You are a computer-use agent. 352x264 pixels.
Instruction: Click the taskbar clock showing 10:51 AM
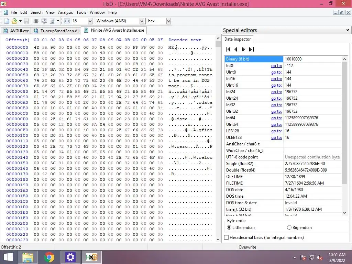(337, 257)
